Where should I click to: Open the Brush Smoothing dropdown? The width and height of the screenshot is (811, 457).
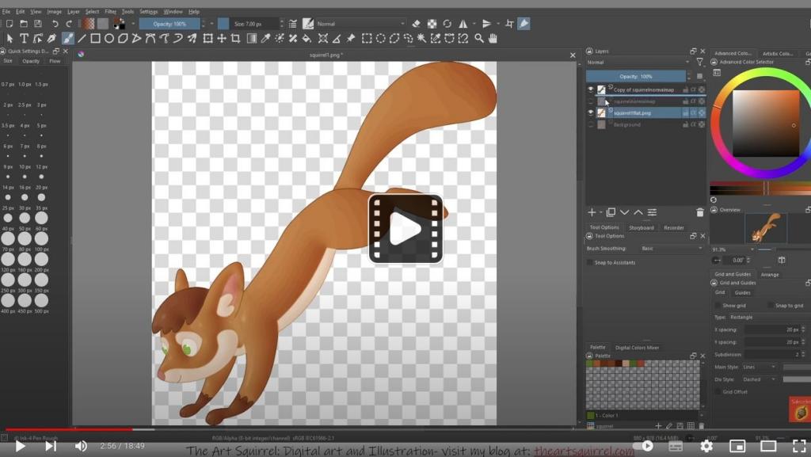670,249
